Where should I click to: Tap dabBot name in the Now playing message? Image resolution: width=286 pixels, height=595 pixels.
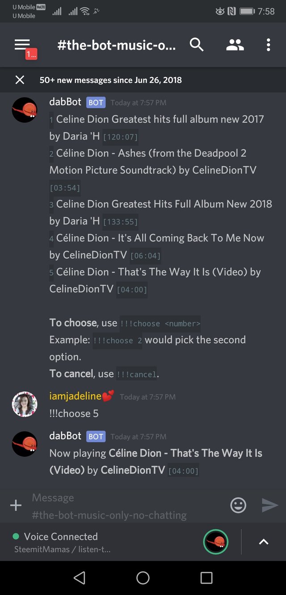click(65, 436)
